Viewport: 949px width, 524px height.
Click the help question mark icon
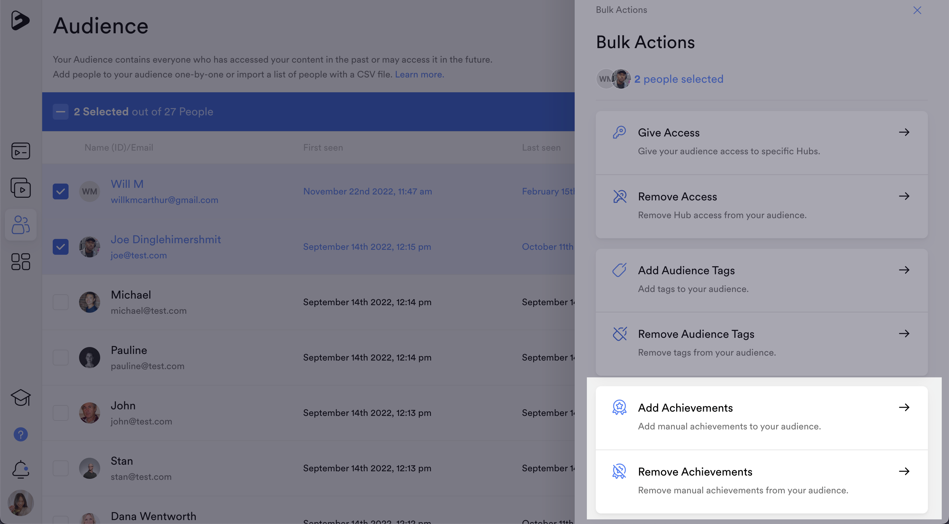[x=21, y=434]
